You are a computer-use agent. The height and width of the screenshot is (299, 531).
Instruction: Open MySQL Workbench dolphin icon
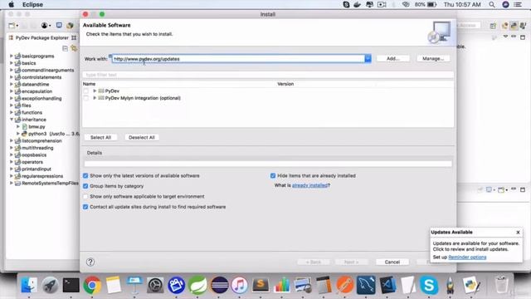[366, 285]
